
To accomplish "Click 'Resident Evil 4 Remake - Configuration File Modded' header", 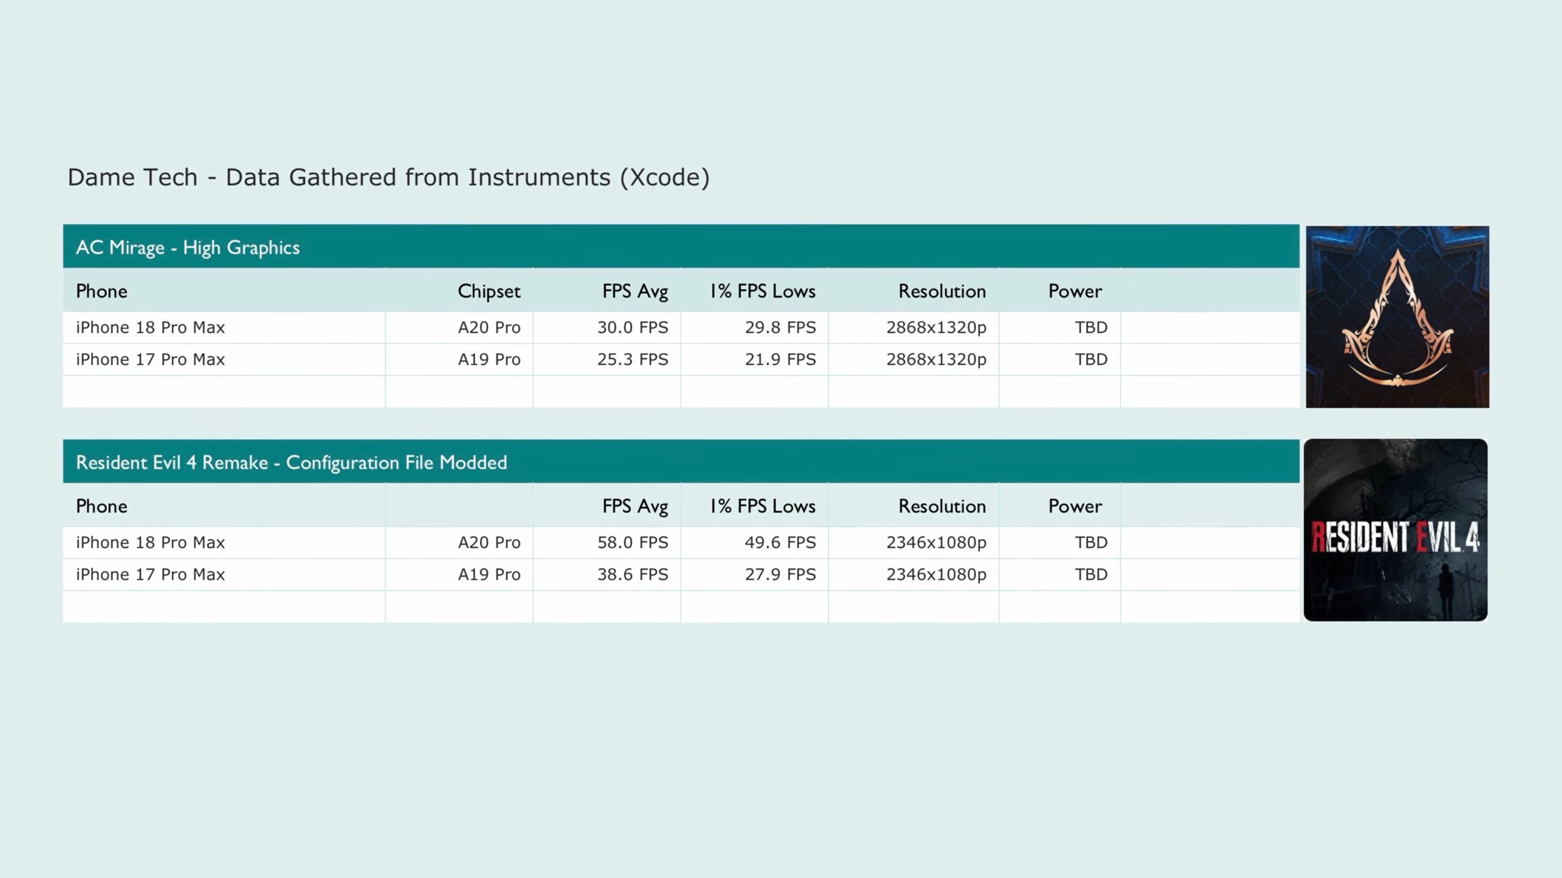I will [x=681, y=462].
